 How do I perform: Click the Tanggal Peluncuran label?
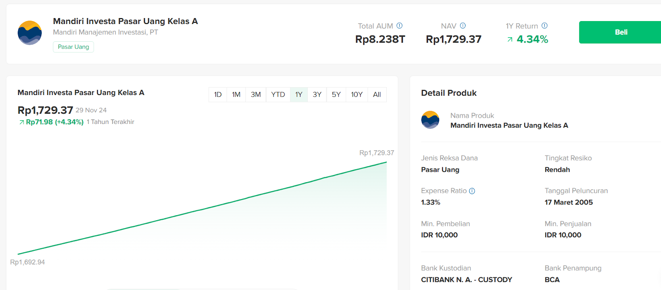click(x=576, y=191)
